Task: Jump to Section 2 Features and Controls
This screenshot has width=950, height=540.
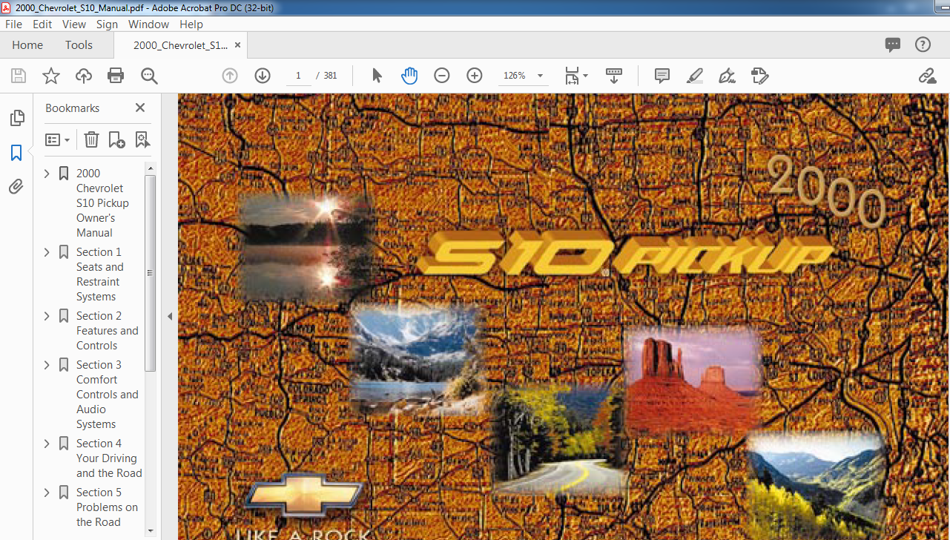Action: coord(108,330)
